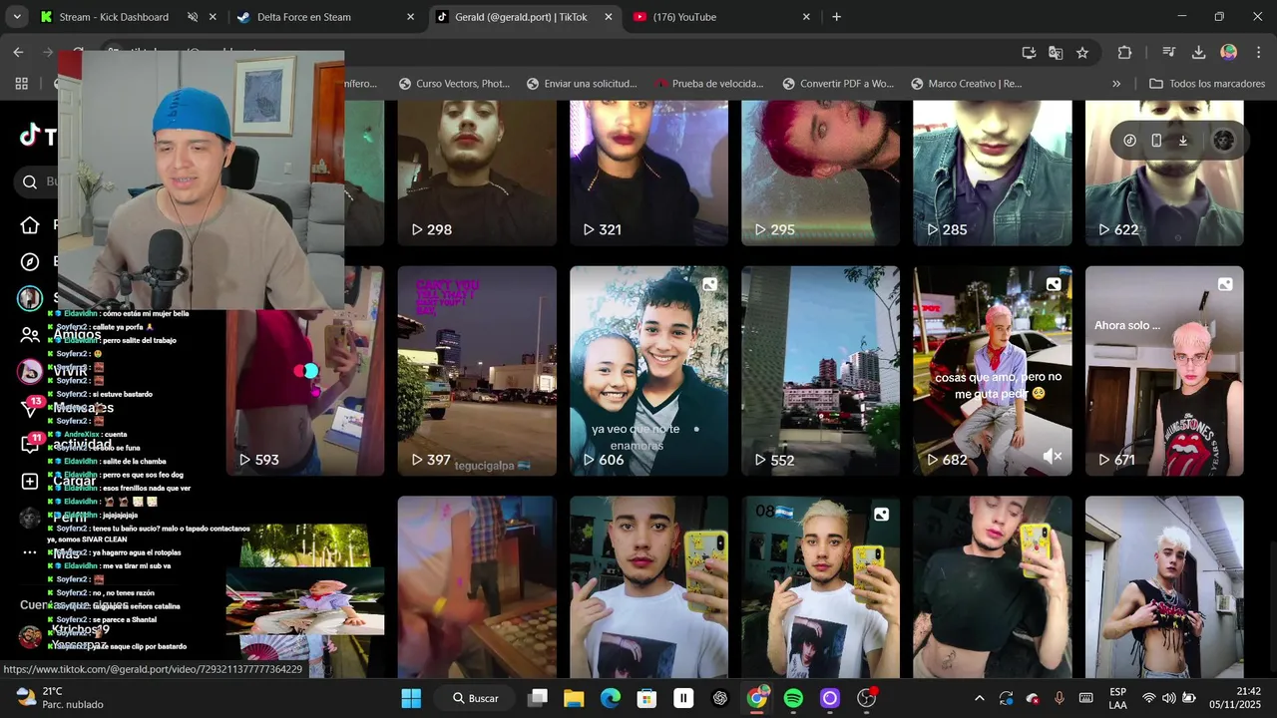
Task: Click the TikTok search magnifier icon
Action: tap(30, 181)
